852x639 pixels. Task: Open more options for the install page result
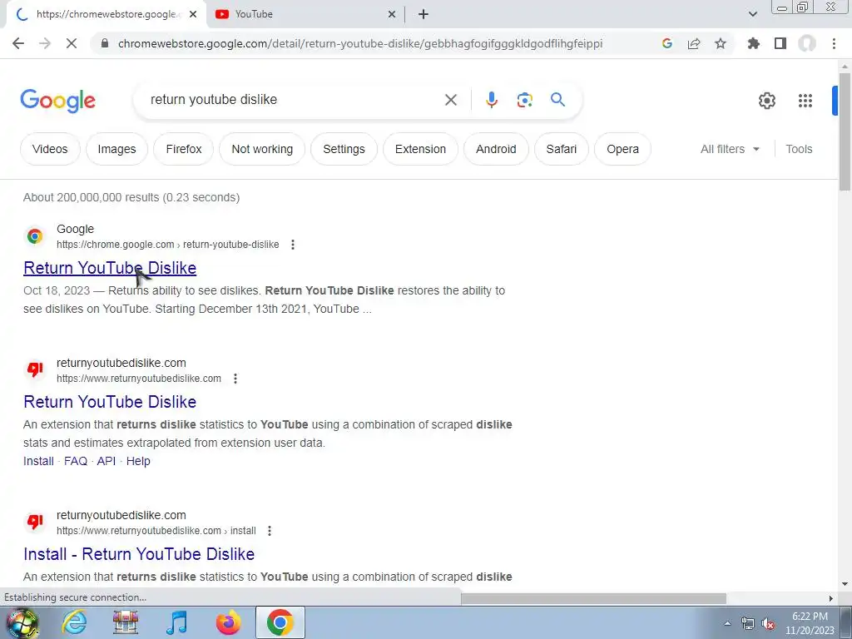[270, 530]
